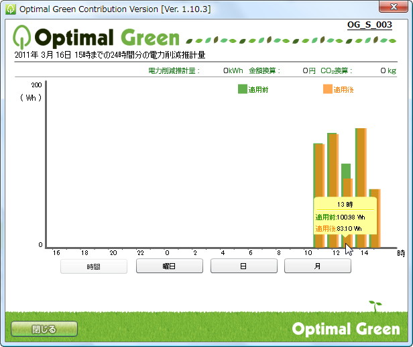Close the Optimal Green window
Image resolution: width=413 pixels, height=347 pixels.
tap(394, 6)
